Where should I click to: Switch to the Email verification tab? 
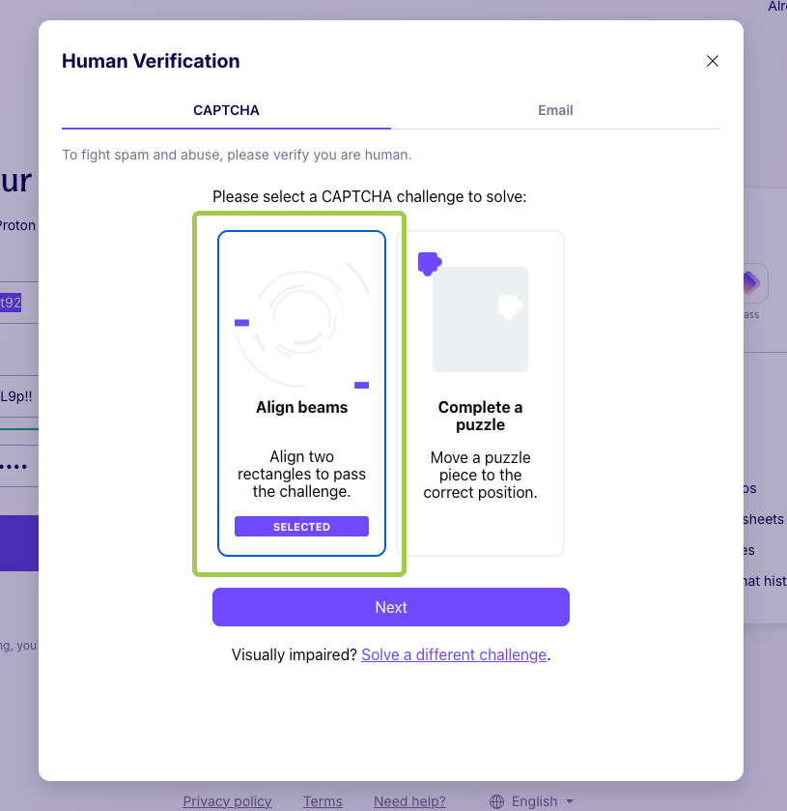coord(555,110)
